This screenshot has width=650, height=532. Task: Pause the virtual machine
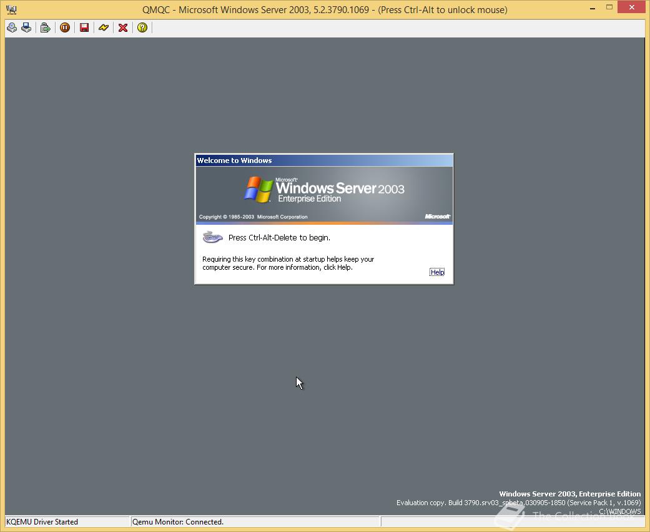coord(65,27)
